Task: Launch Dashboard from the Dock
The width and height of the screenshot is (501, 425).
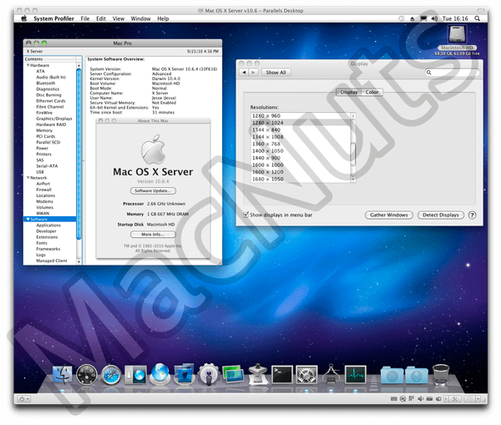Action: [x=87, y=374]
